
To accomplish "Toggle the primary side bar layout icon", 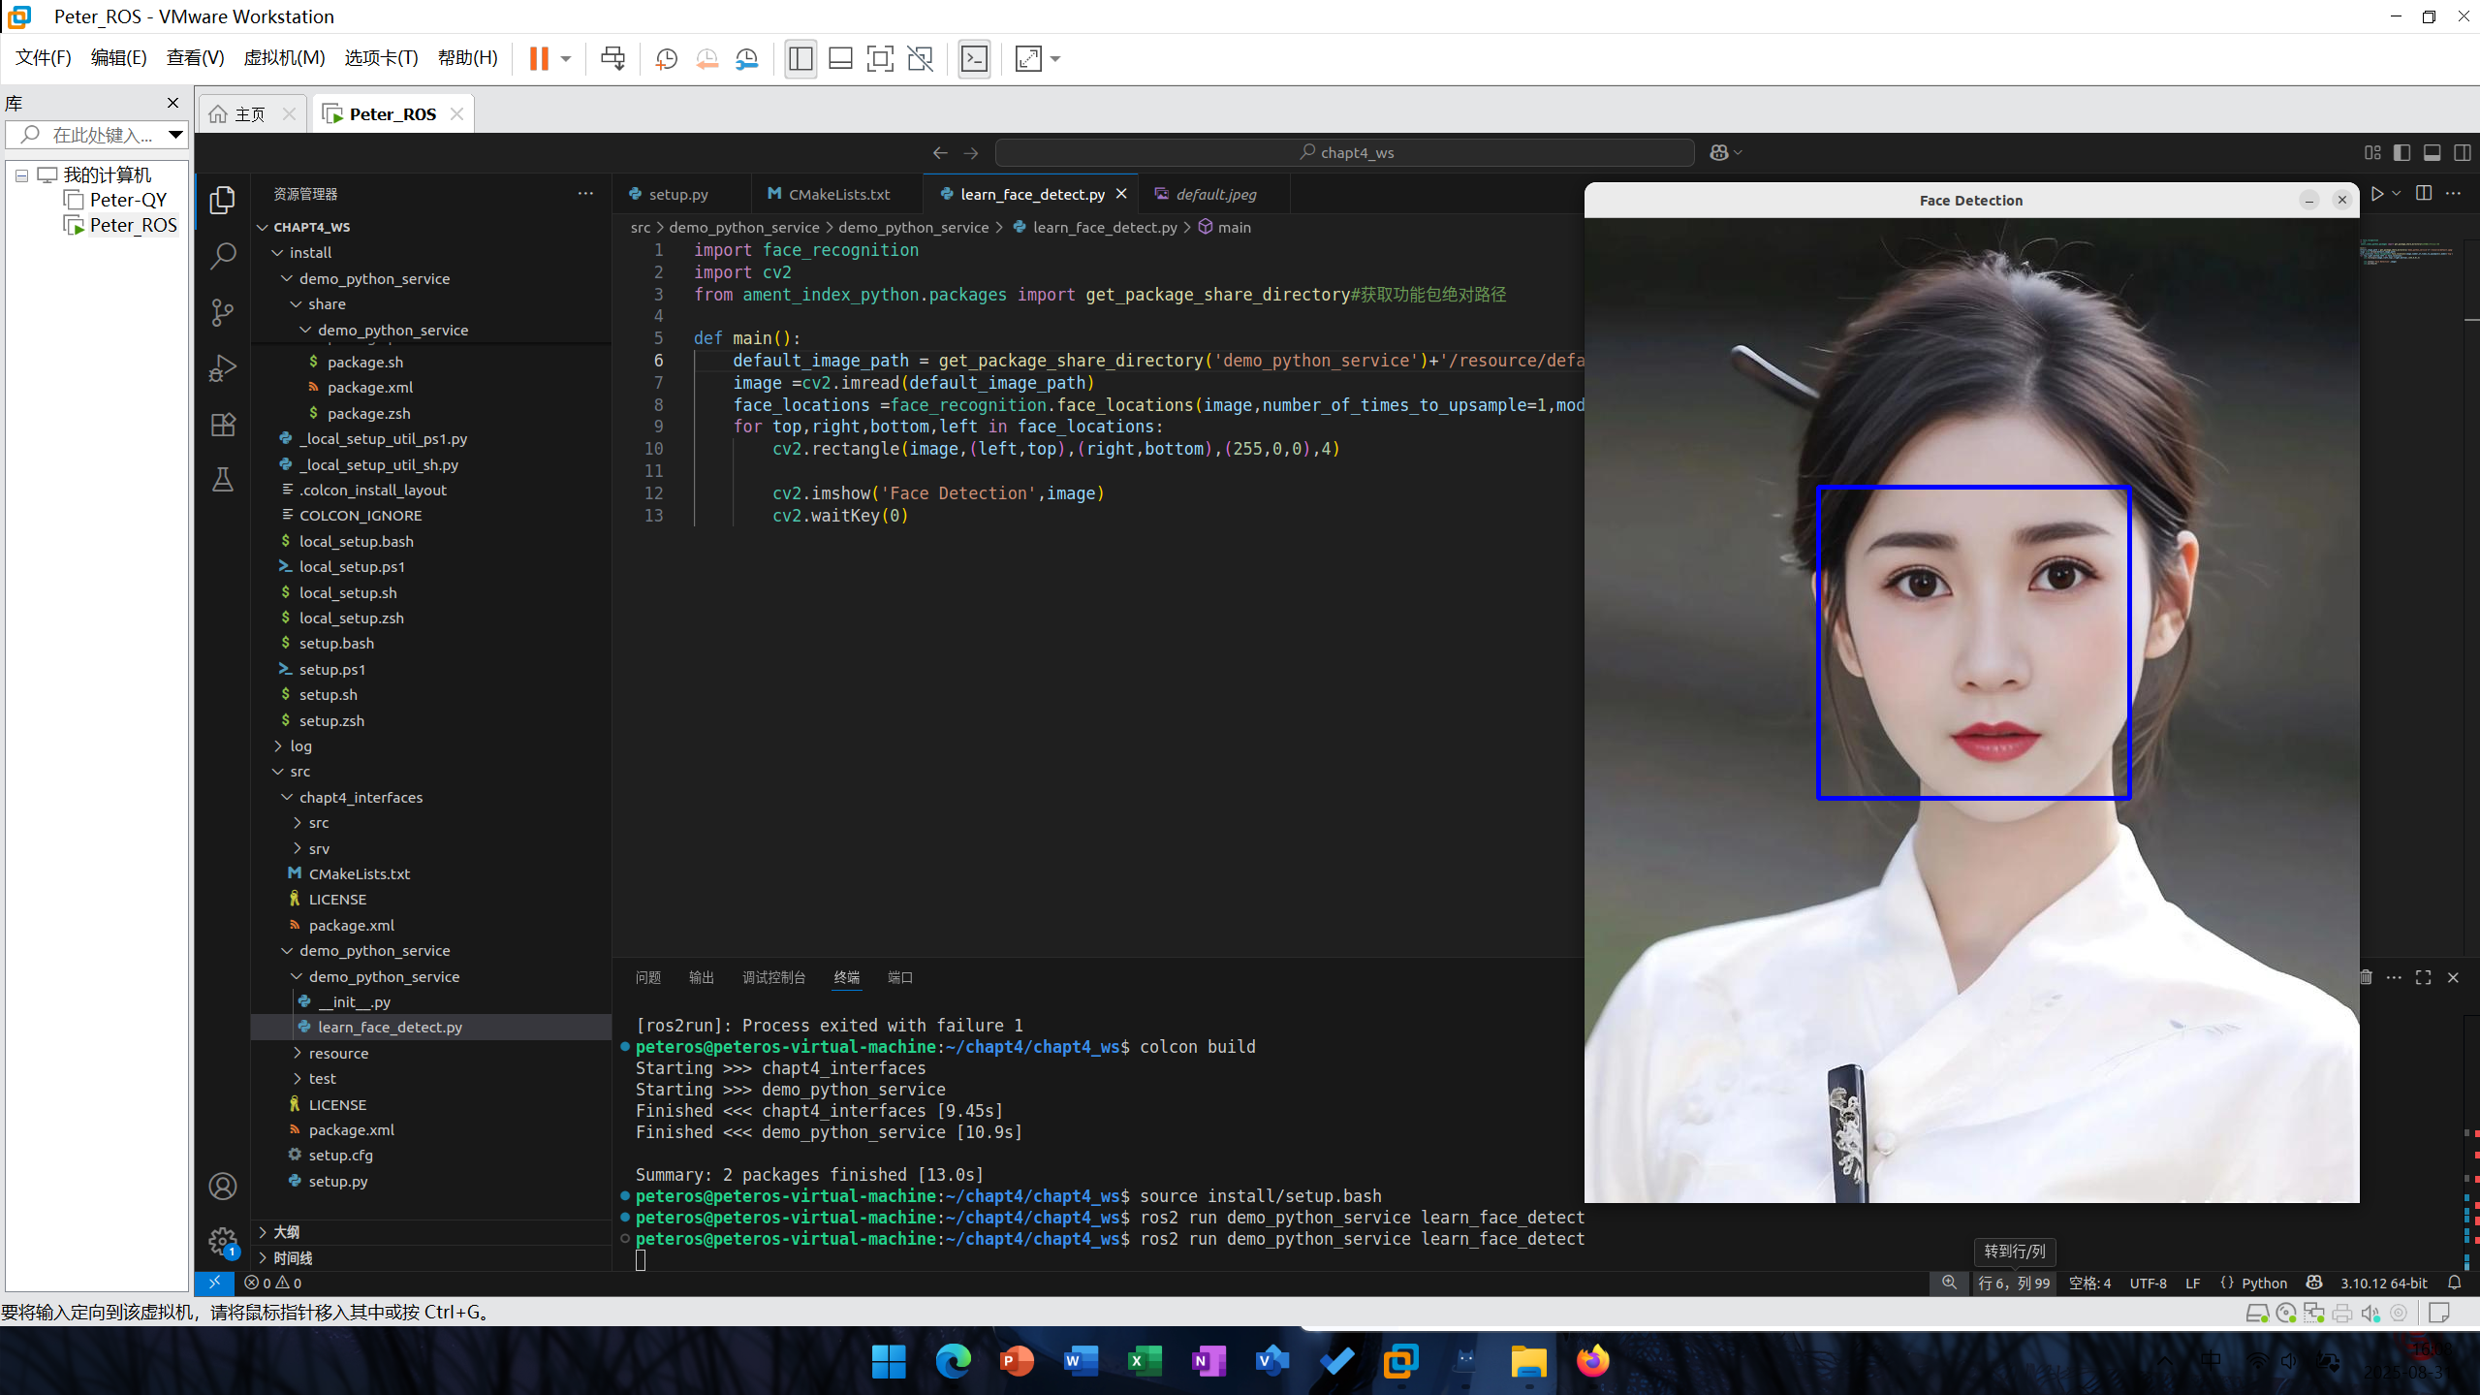I will [x=2402, y=152].
